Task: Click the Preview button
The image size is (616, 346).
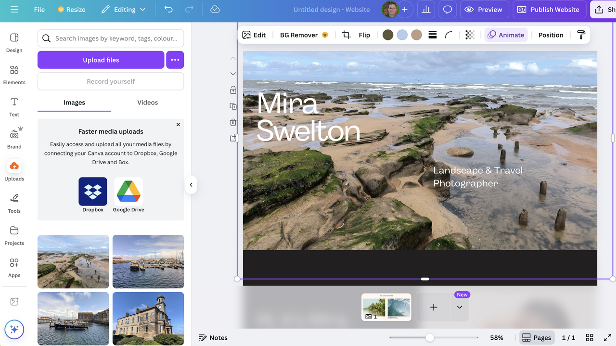Action: pyautogui.click(x=484, y=10)
